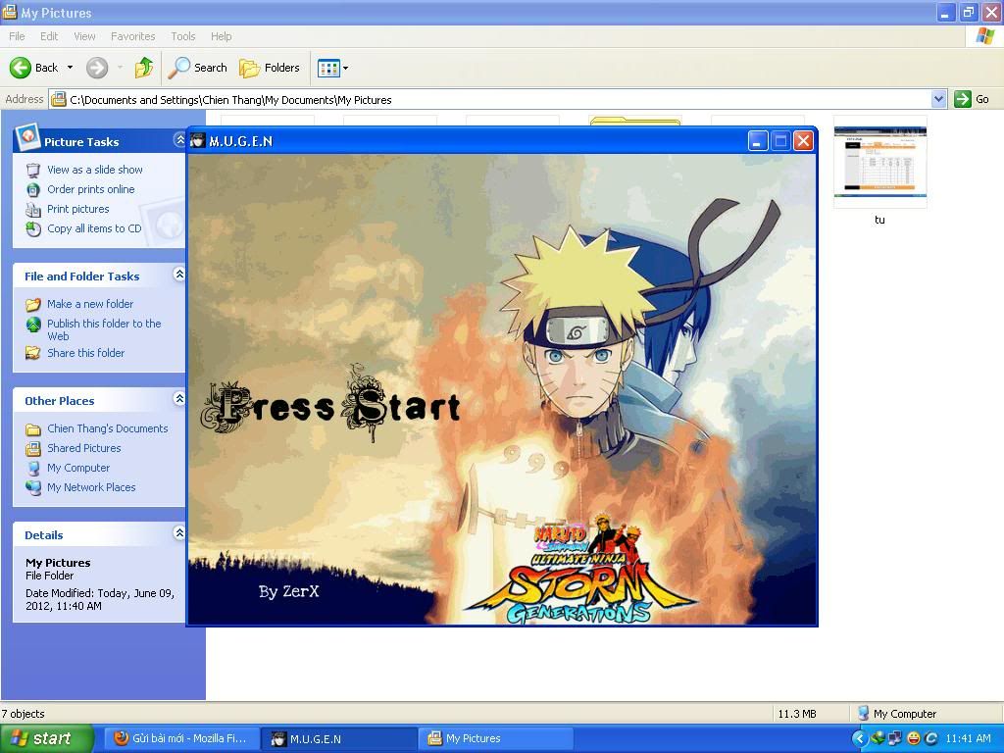Image resolution: width=1004 pixels, height=753 pixels.
Task: Close the M.U.G.E.N window
Action: pos(803,141)
